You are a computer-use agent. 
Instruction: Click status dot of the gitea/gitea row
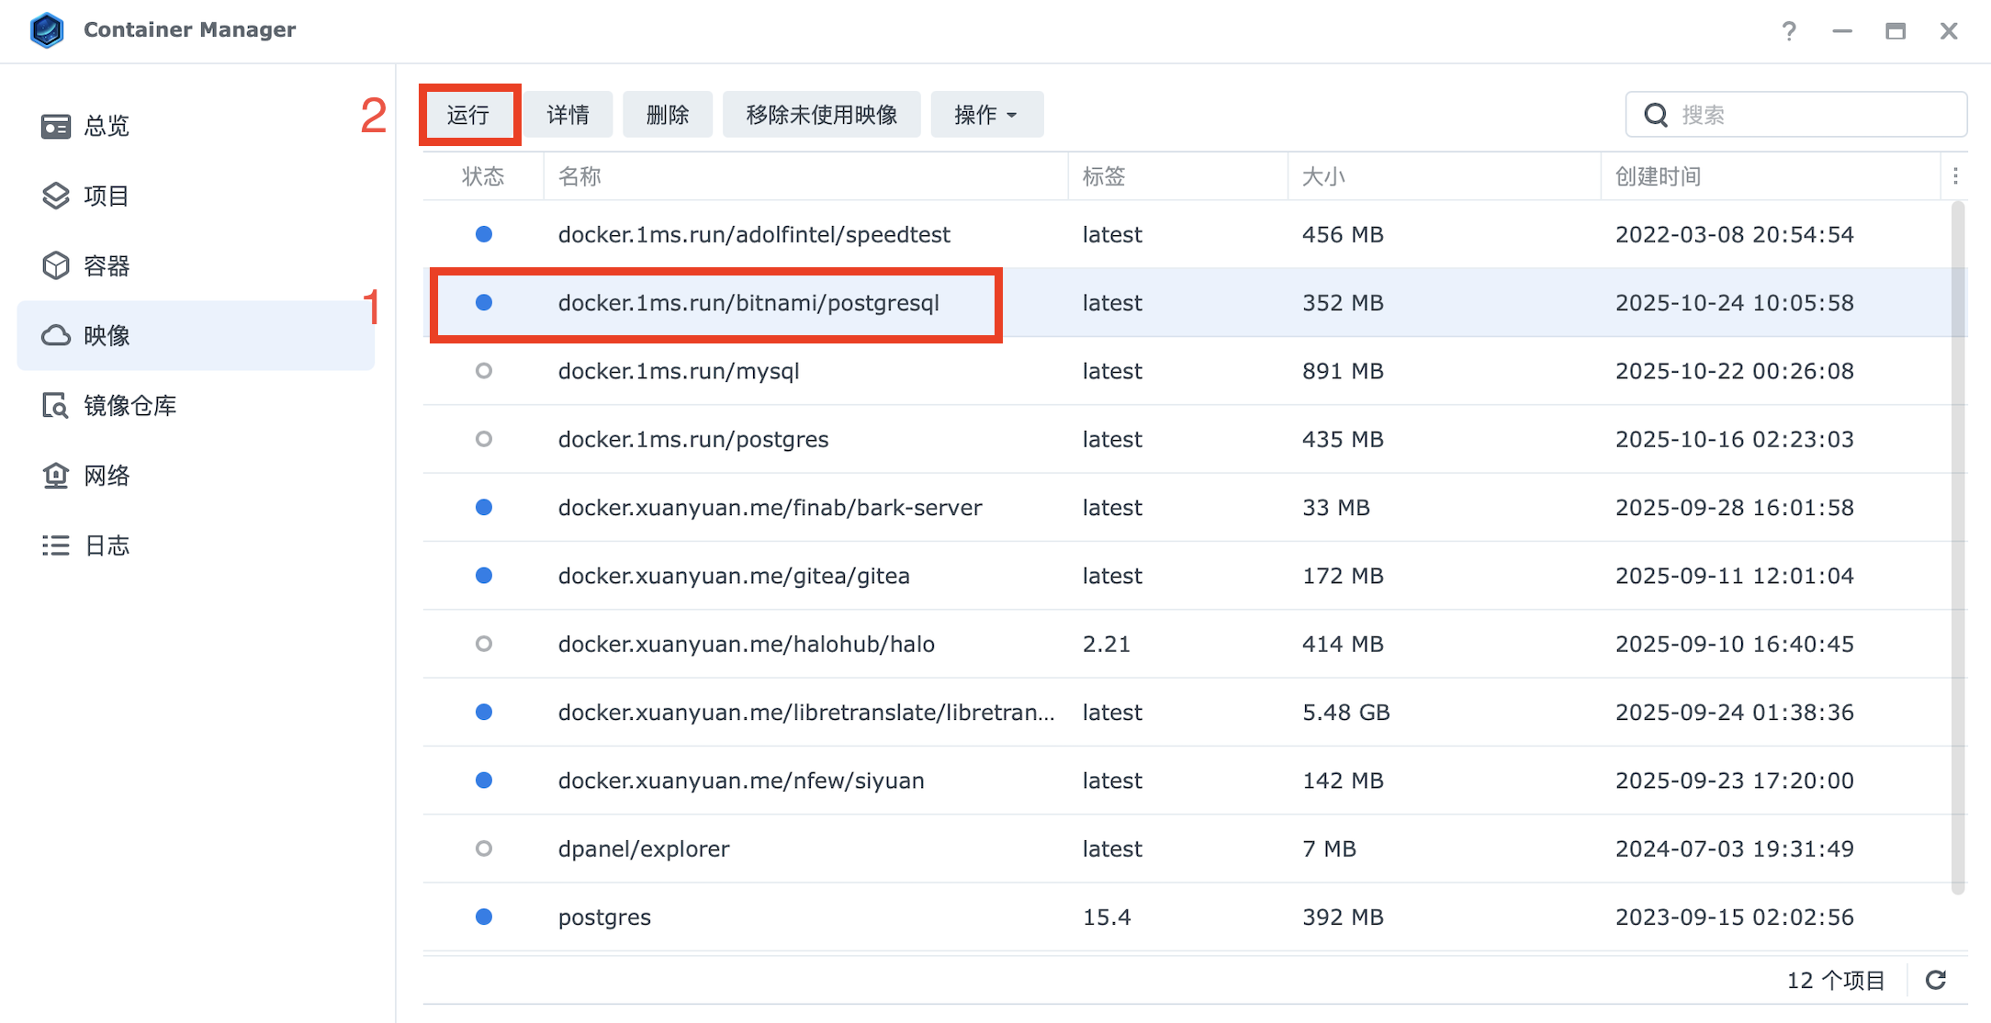point(484,576)
